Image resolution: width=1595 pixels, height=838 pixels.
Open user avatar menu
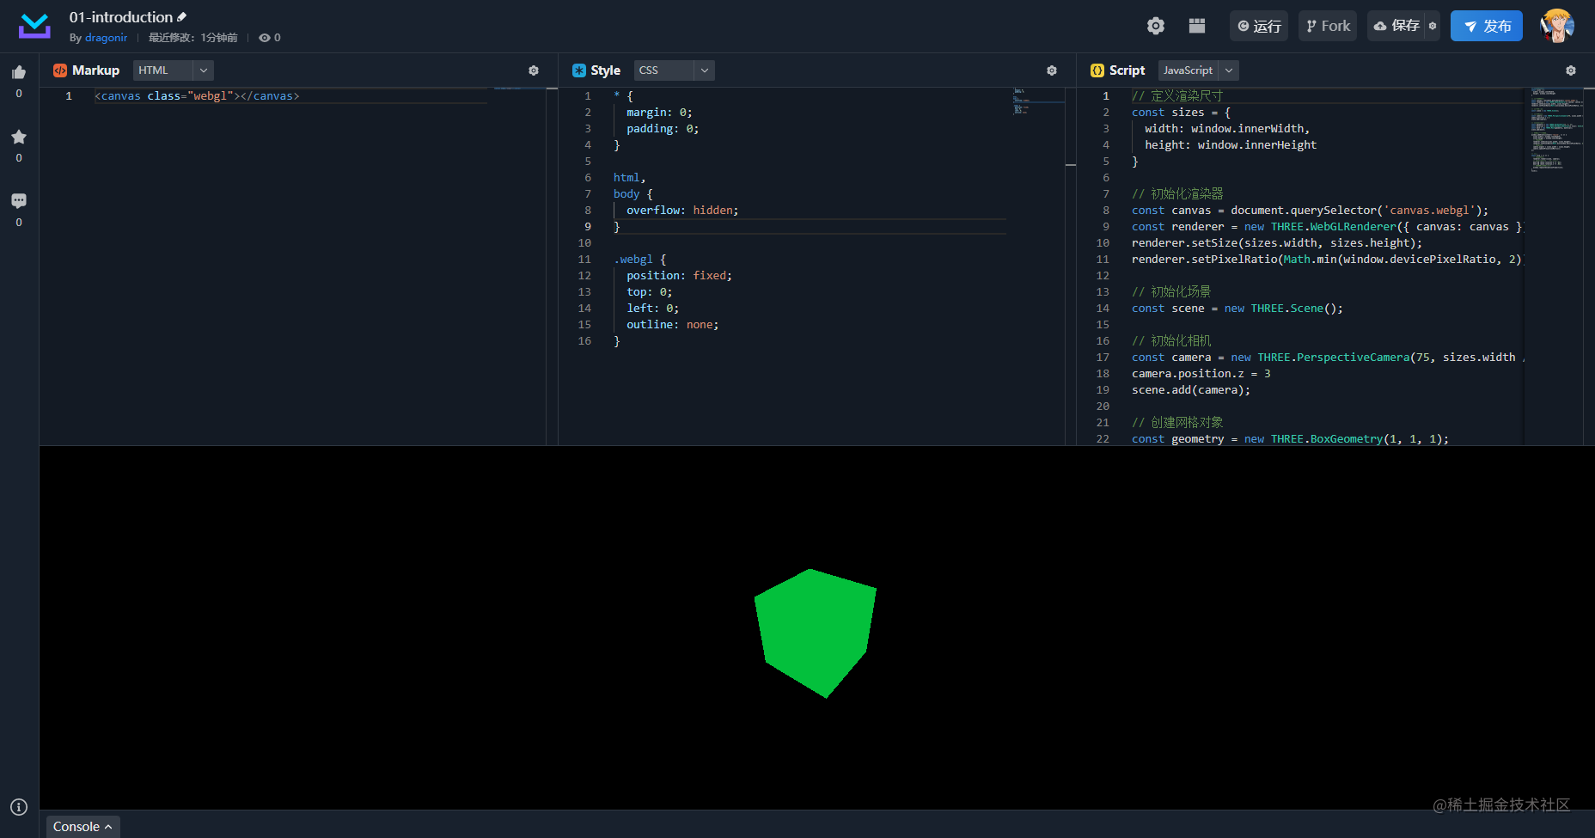pyautogui.click(x=1556, y=26)
